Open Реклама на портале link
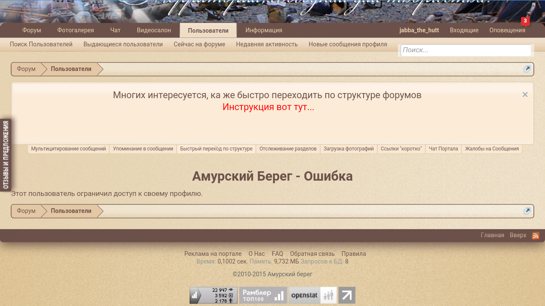The width and height of the screenshot is (545, 306). coord(213,254)
